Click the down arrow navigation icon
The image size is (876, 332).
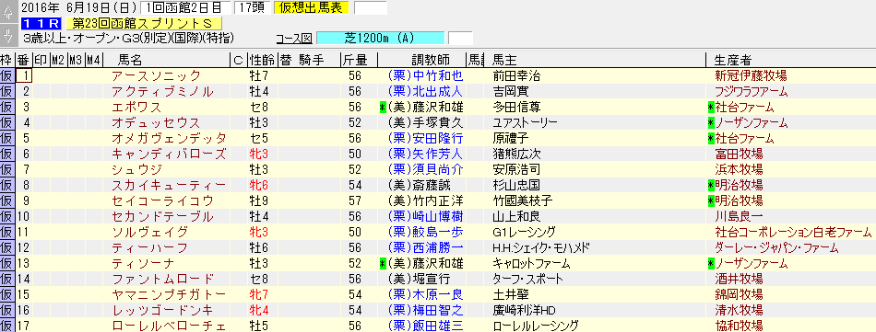(x=7, y=37)
